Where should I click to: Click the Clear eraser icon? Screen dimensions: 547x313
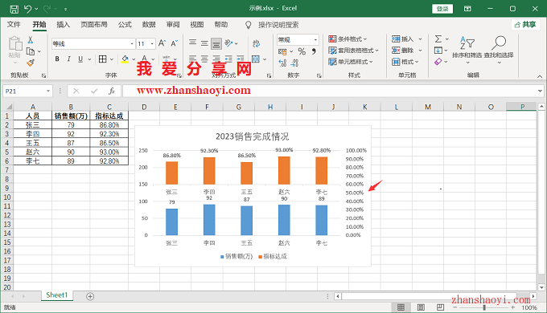tap(438, 62)
